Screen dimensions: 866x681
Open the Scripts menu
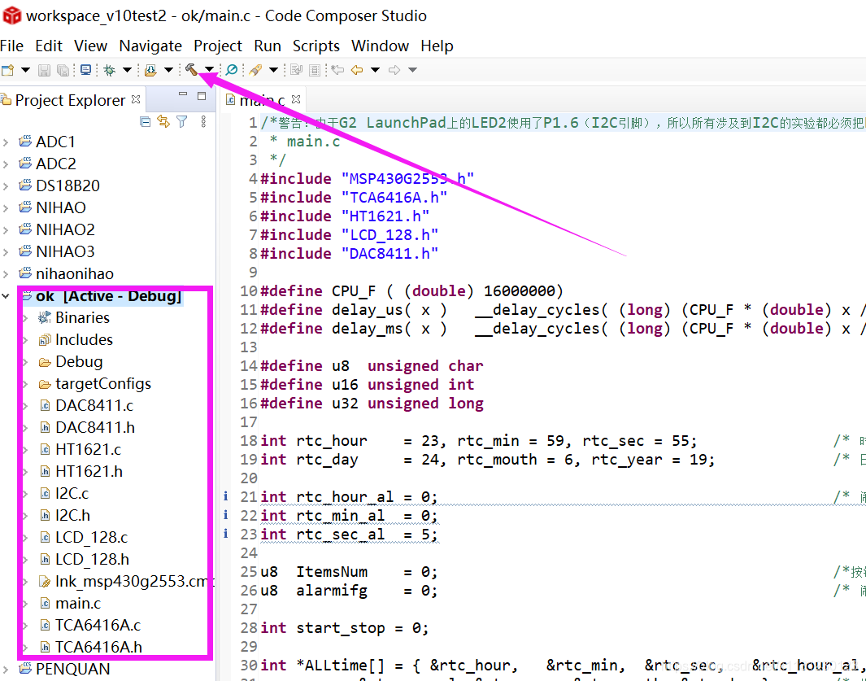(x=316, y=46)
